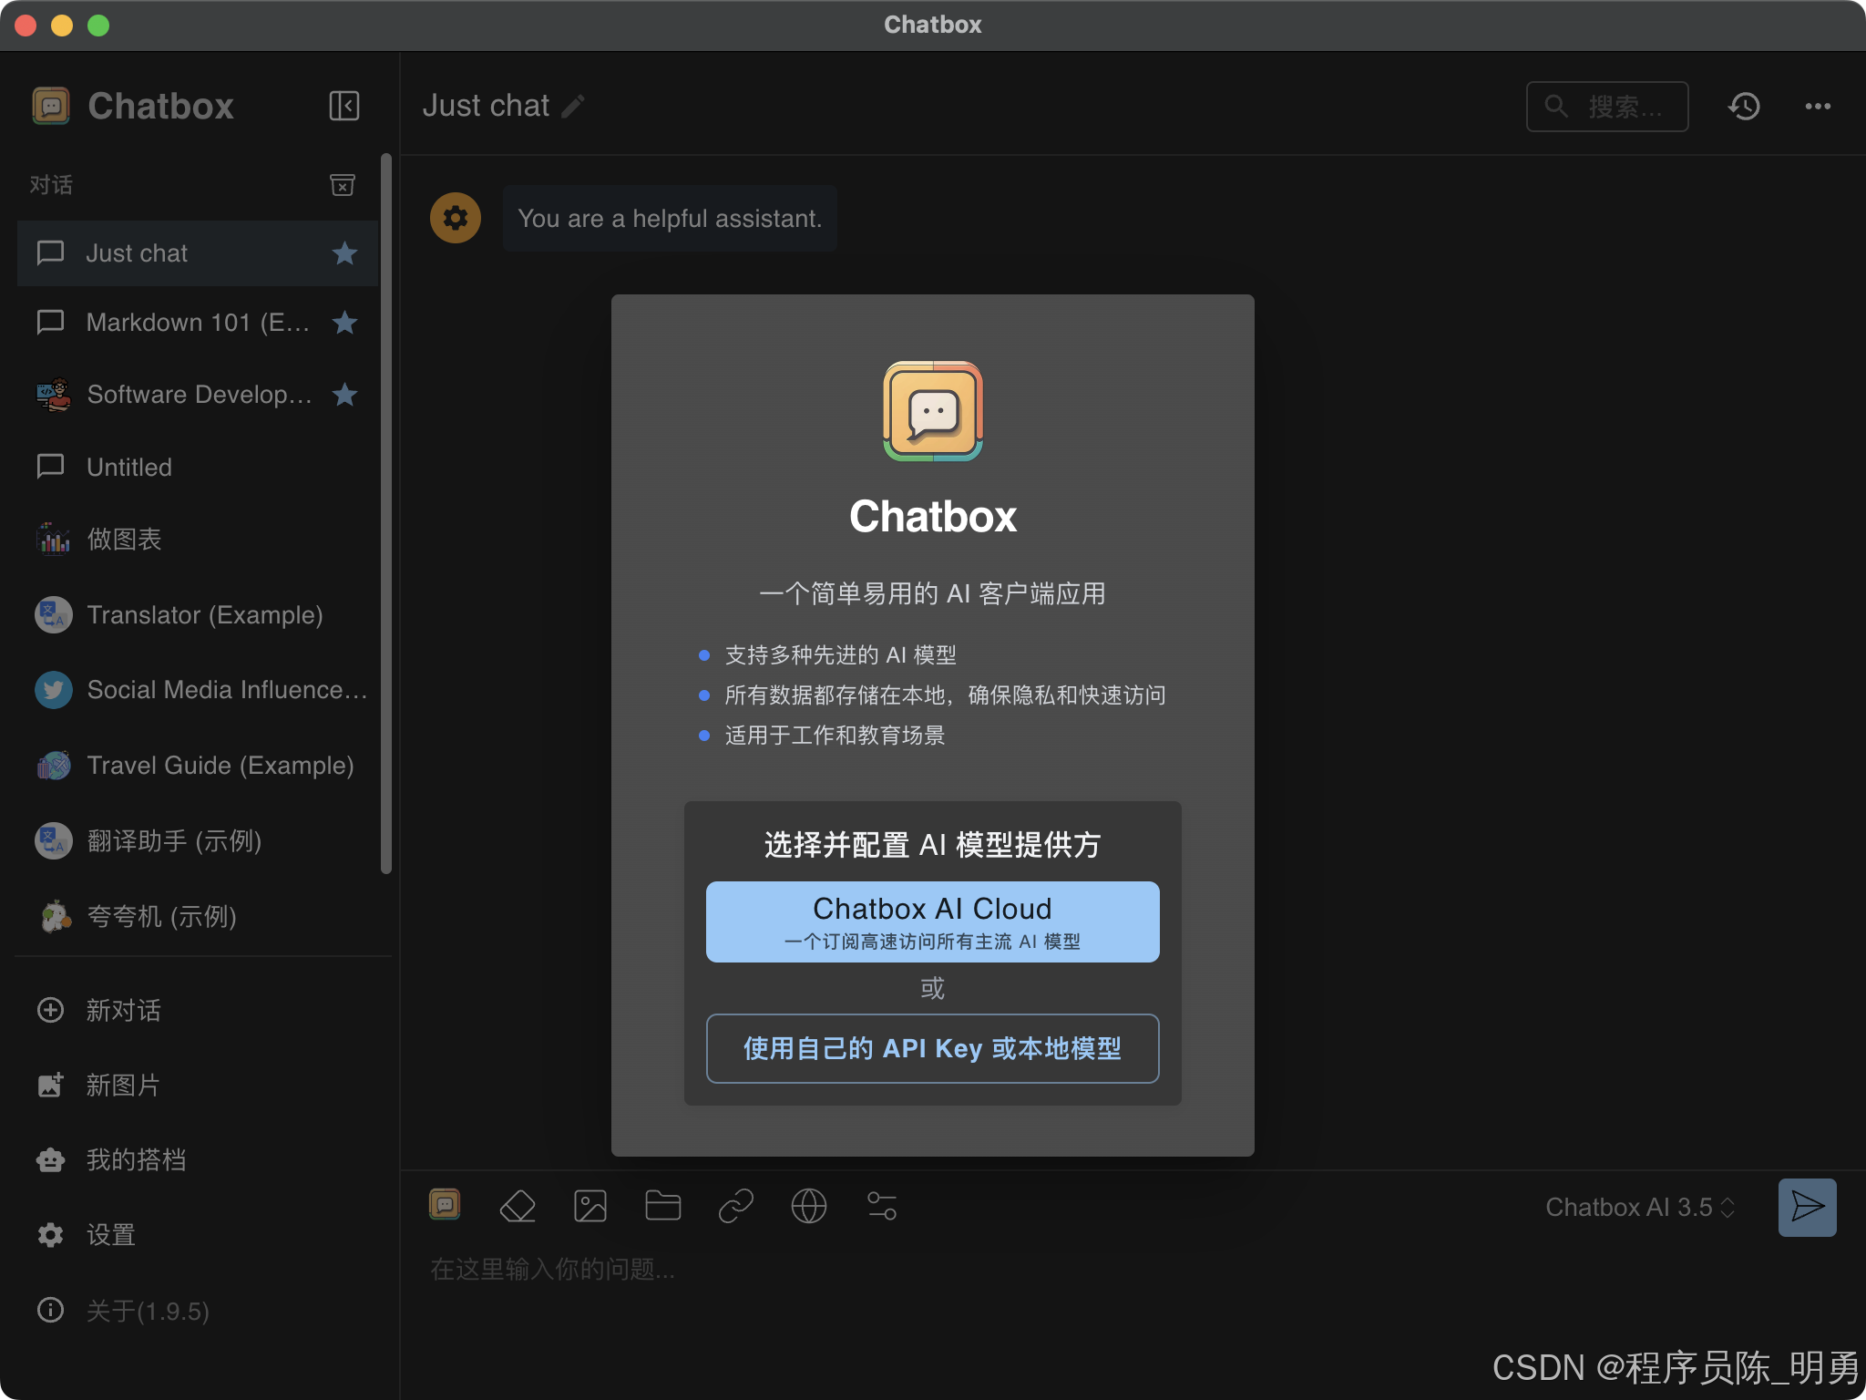Toggle star on Software Developer chat
This screenshot has height=1400, width=1866.
pos(344,394)
